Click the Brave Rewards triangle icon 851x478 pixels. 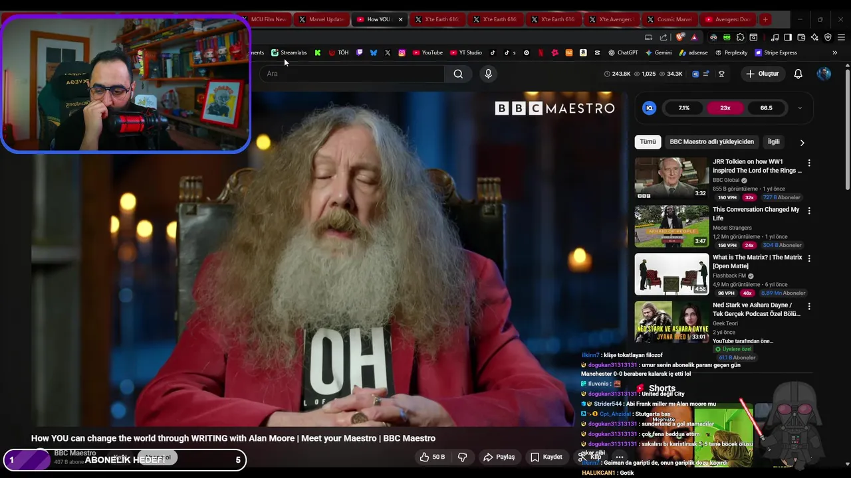[694, 37]
